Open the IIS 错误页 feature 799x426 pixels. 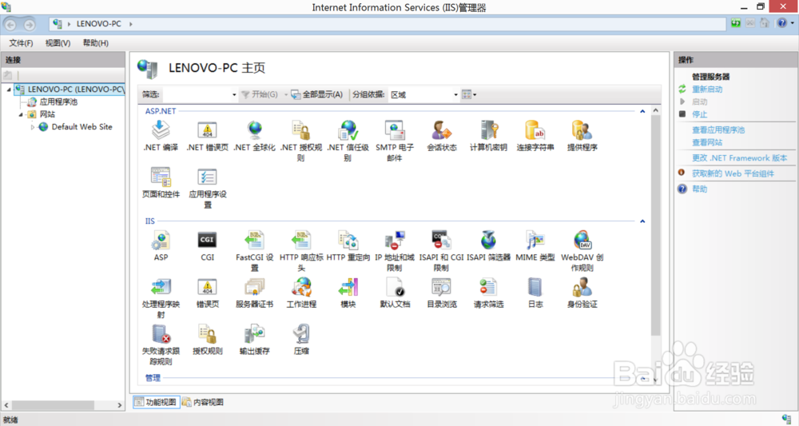(x=208, y=293)
